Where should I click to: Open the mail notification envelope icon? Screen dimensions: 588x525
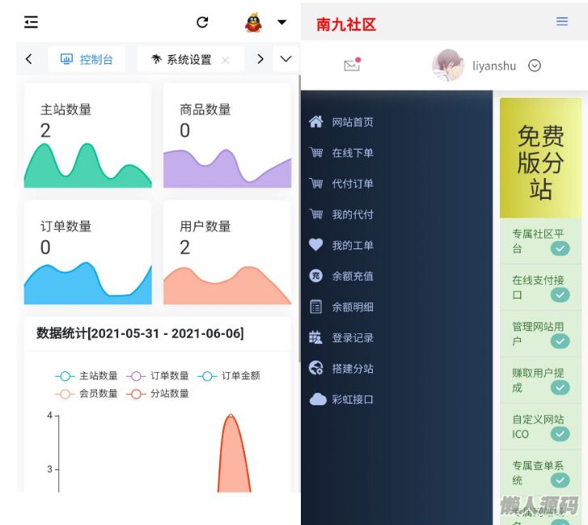coord(352,65)
